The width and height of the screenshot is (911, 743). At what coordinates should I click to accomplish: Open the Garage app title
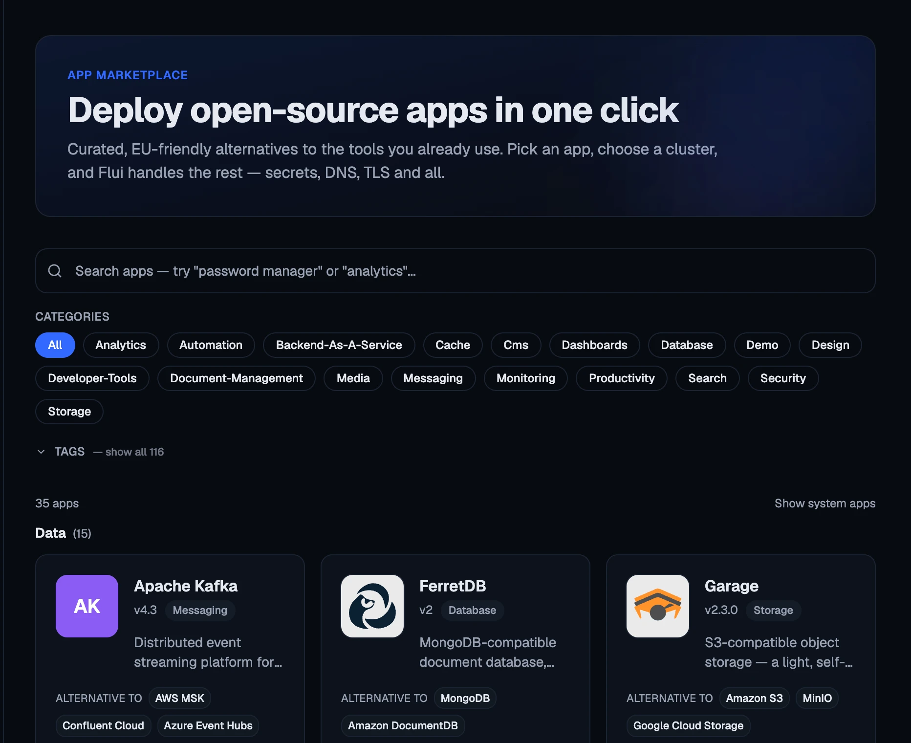pos(732,586)
